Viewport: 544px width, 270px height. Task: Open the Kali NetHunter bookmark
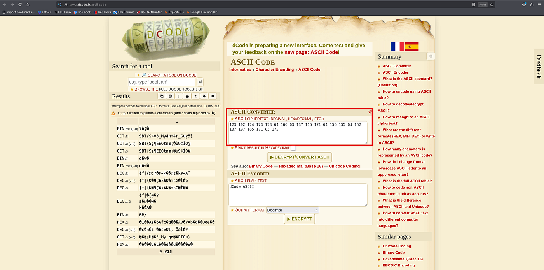(x=149, y=12)
